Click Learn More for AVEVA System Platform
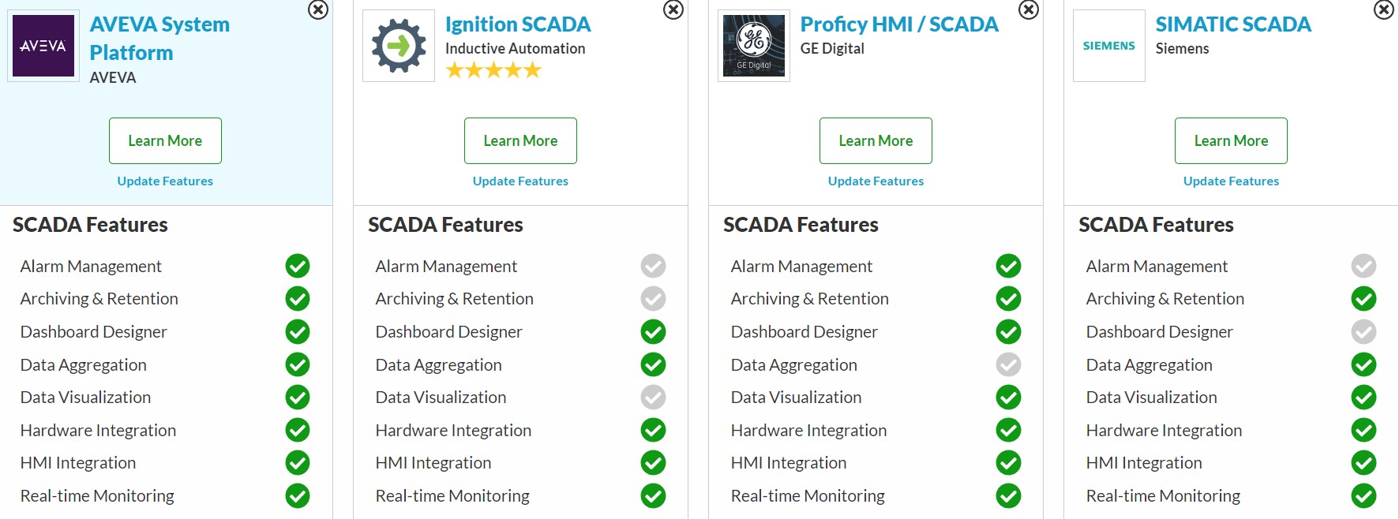 coord(165,140)
